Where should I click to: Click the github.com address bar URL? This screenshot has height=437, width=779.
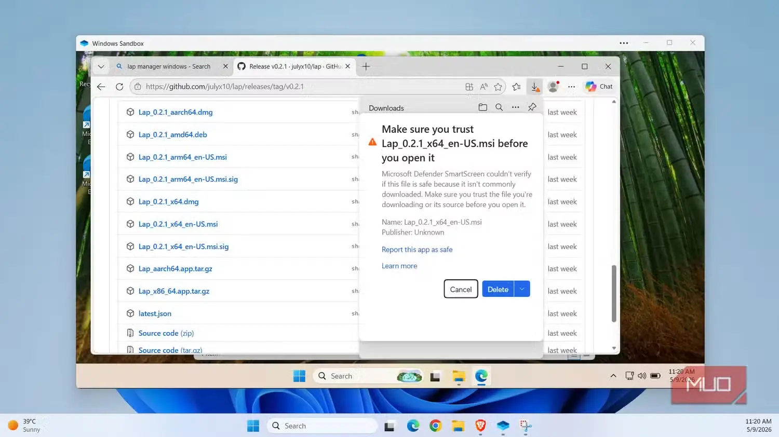point(225,87)
